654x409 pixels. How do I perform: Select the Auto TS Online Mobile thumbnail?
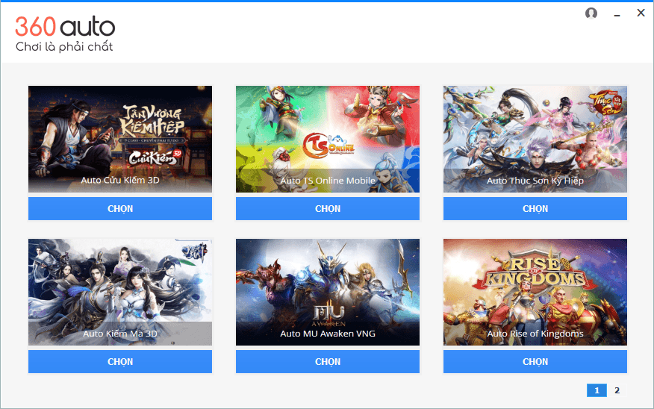(x=328, y=139)
